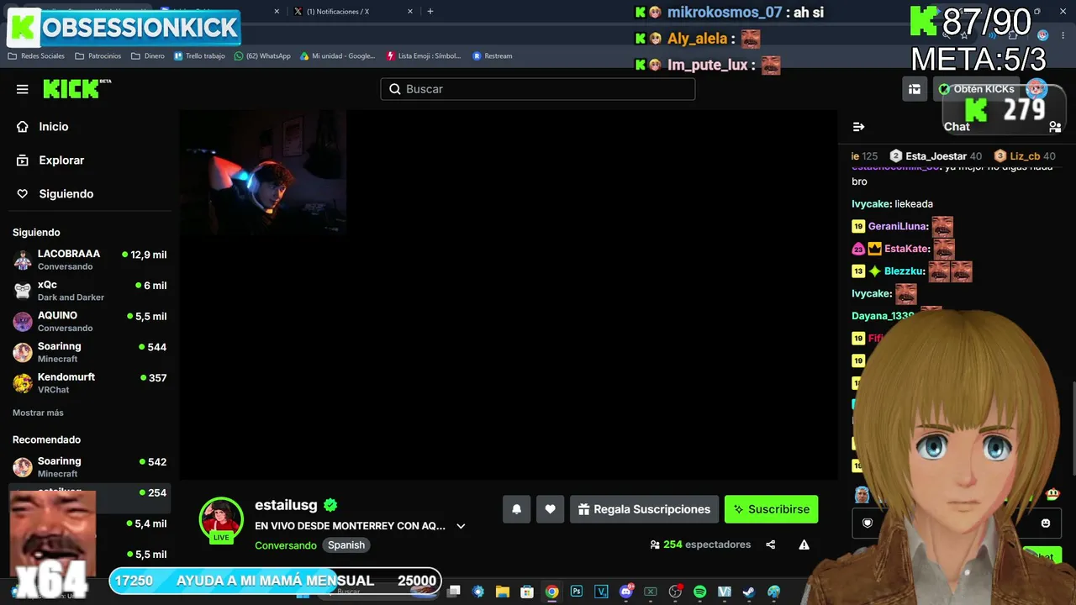The height and width of the screenshot is (605, 1076).
Task: Click EstaKate username in chat
Action: click(907, 249)
